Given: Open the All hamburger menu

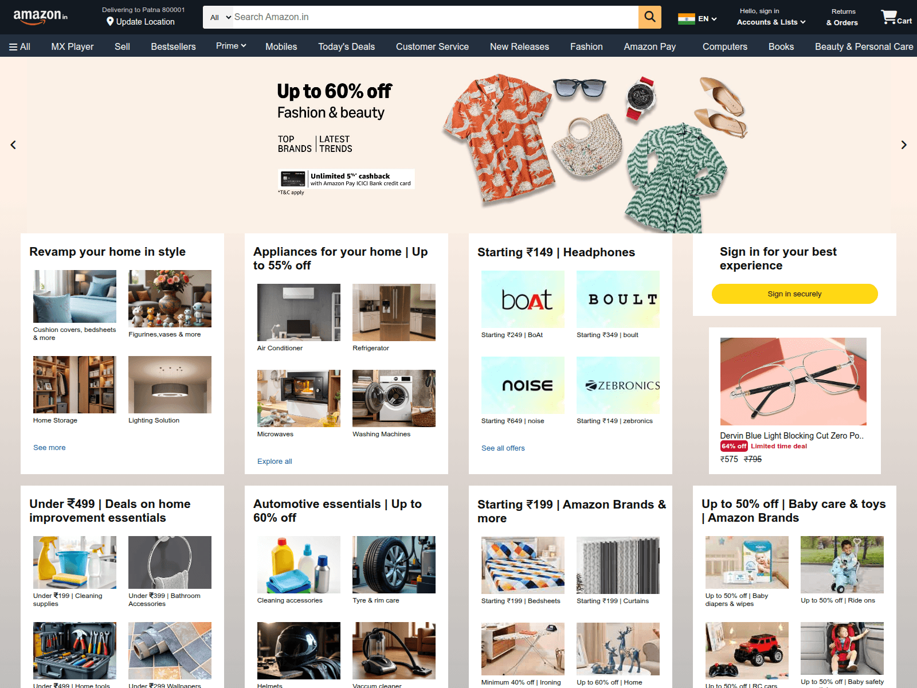Looking at the screenshot, I should click(19, 46).
